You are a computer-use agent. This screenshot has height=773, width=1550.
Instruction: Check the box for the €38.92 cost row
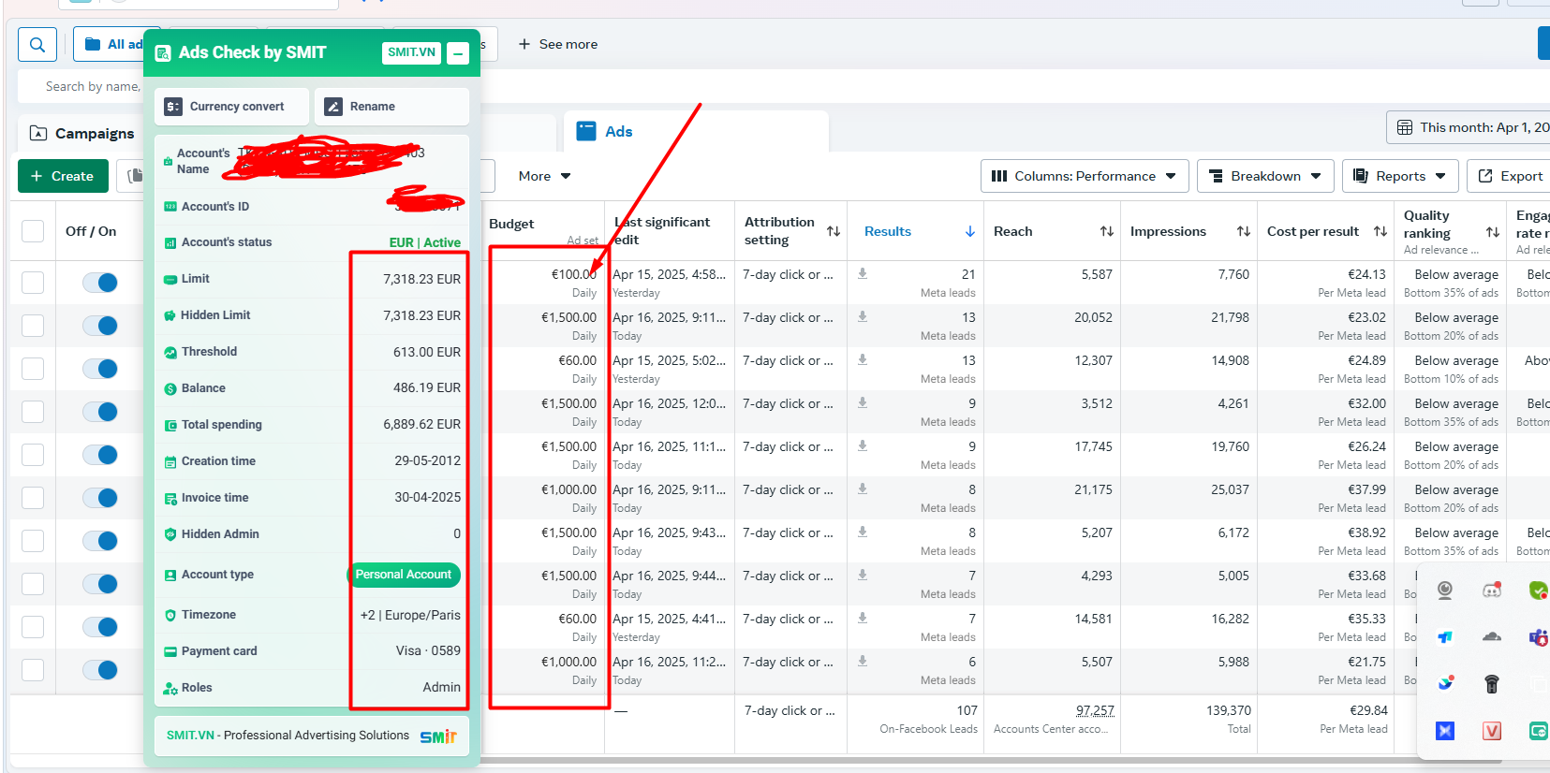click(33, 541)
